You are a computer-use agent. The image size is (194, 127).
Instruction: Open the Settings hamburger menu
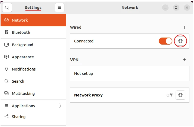coord(60,8)
